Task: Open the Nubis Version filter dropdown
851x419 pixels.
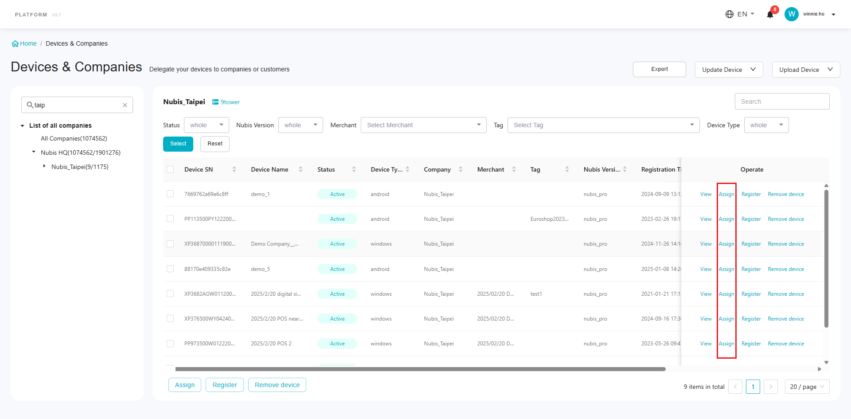Action: coord(301,125)
